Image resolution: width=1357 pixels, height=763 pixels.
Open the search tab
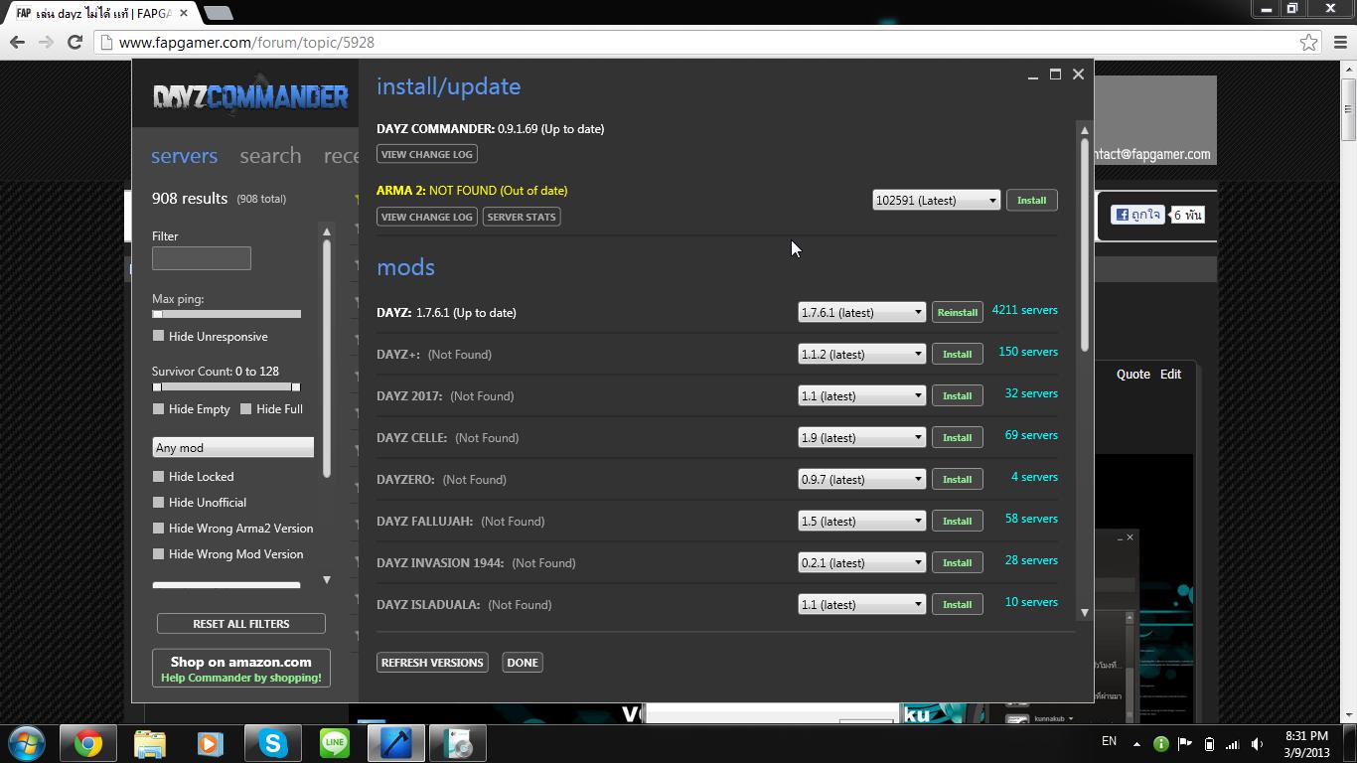[x=270, y=156]
